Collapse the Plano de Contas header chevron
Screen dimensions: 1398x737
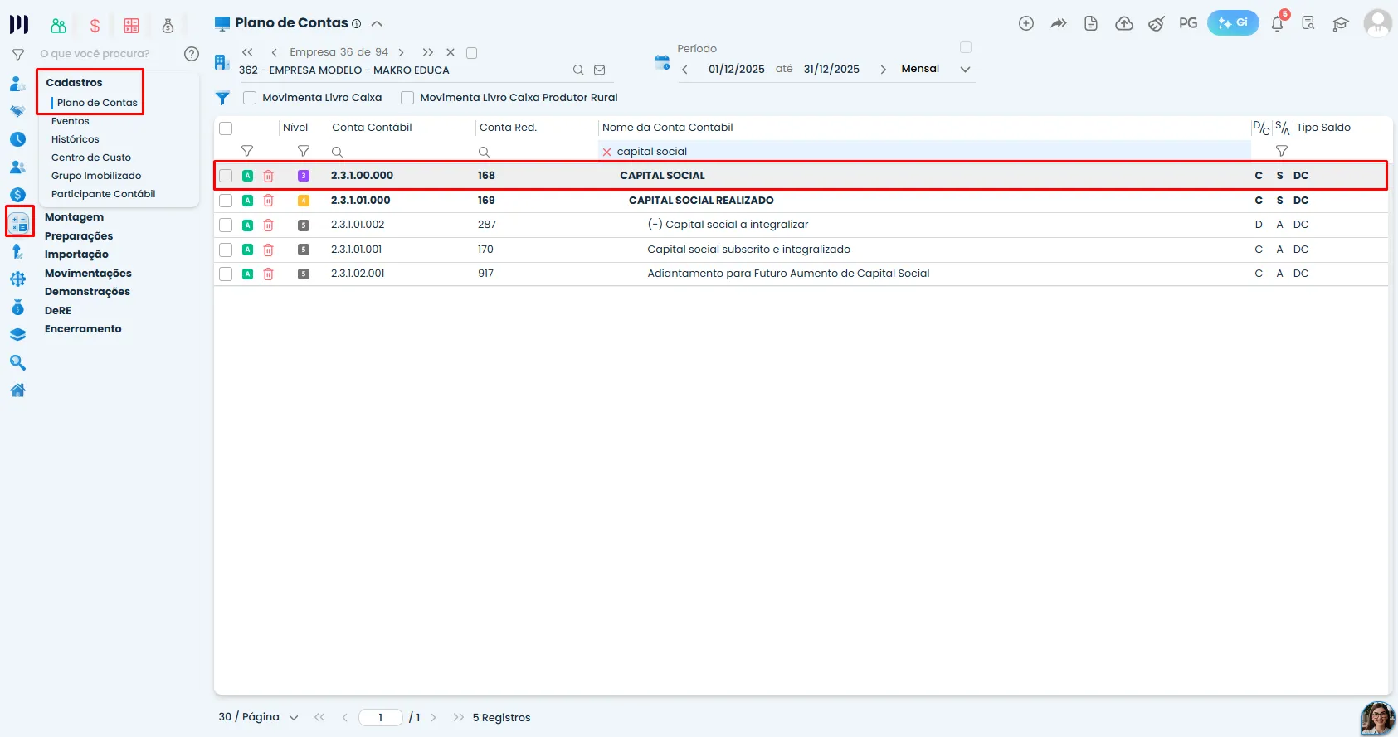click(377, 23)
